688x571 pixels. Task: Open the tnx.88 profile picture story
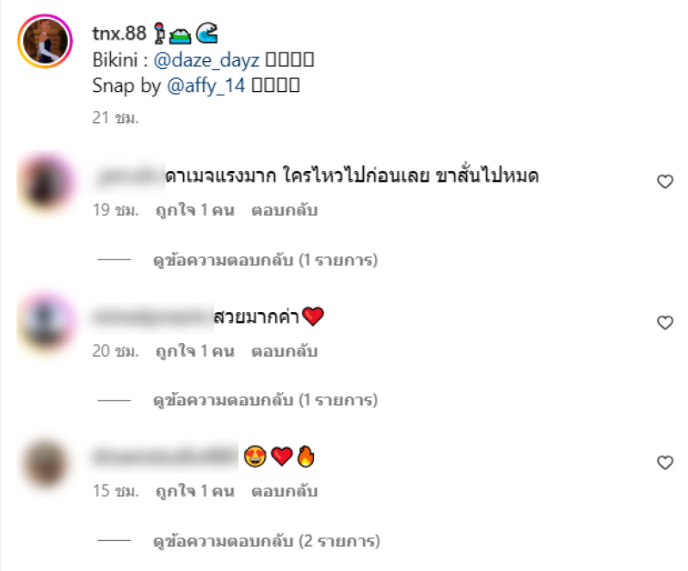pyautogui.click(x=45, y=40)
